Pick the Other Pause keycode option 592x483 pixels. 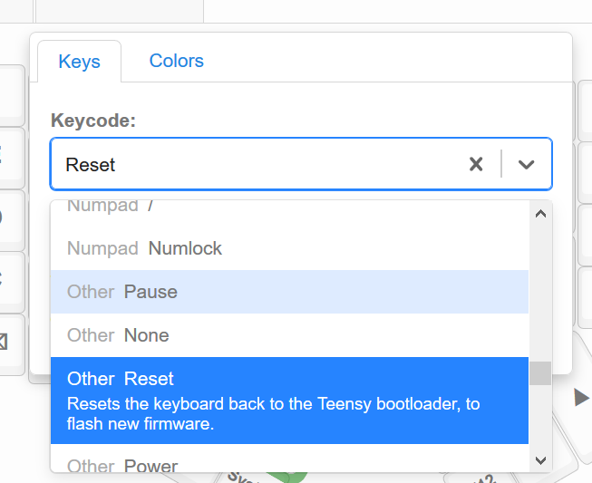289,292
